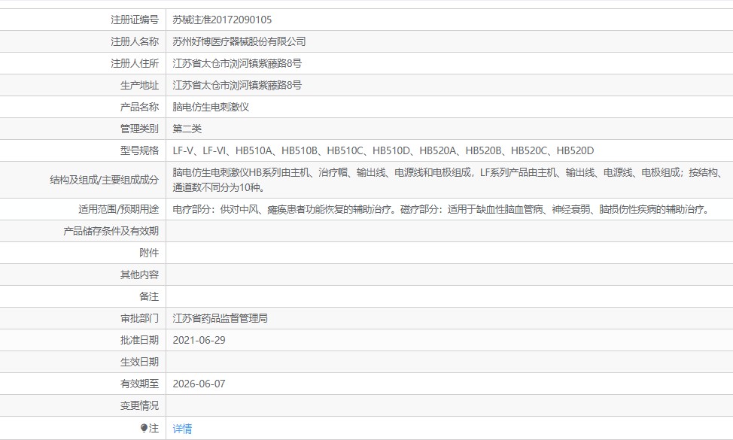Click the 产品名称 label
This screenshot has width=733, height=440.
(139, 107)
